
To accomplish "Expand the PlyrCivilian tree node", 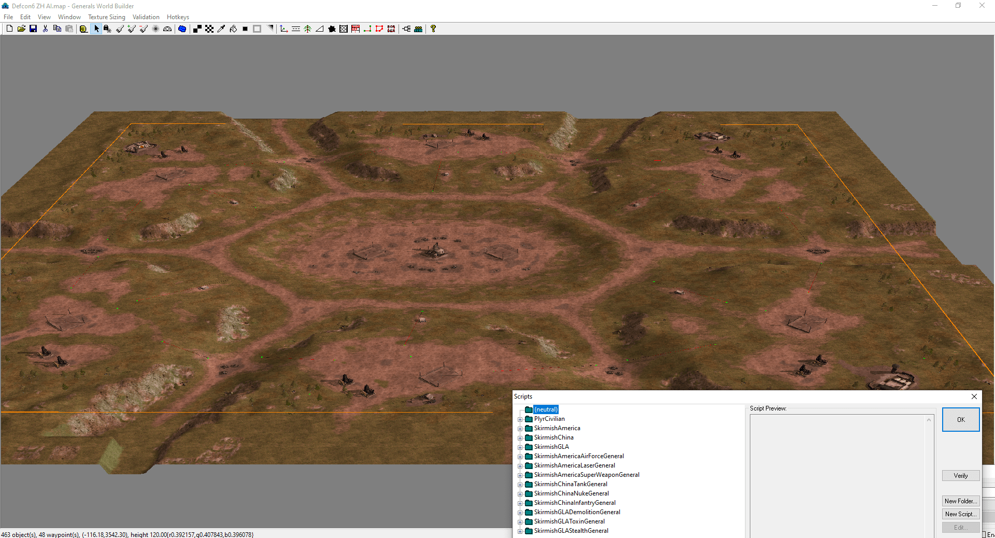I will (520, 419).
